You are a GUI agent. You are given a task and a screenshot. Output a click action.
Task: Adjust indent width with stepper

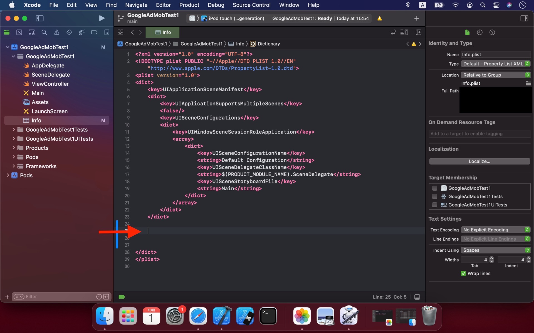click(529, 260)
